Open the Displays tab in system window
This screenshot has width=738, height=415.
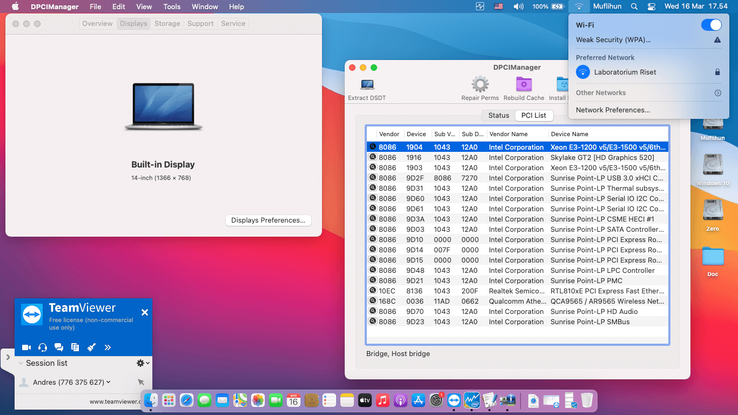[x=133, y=23]
